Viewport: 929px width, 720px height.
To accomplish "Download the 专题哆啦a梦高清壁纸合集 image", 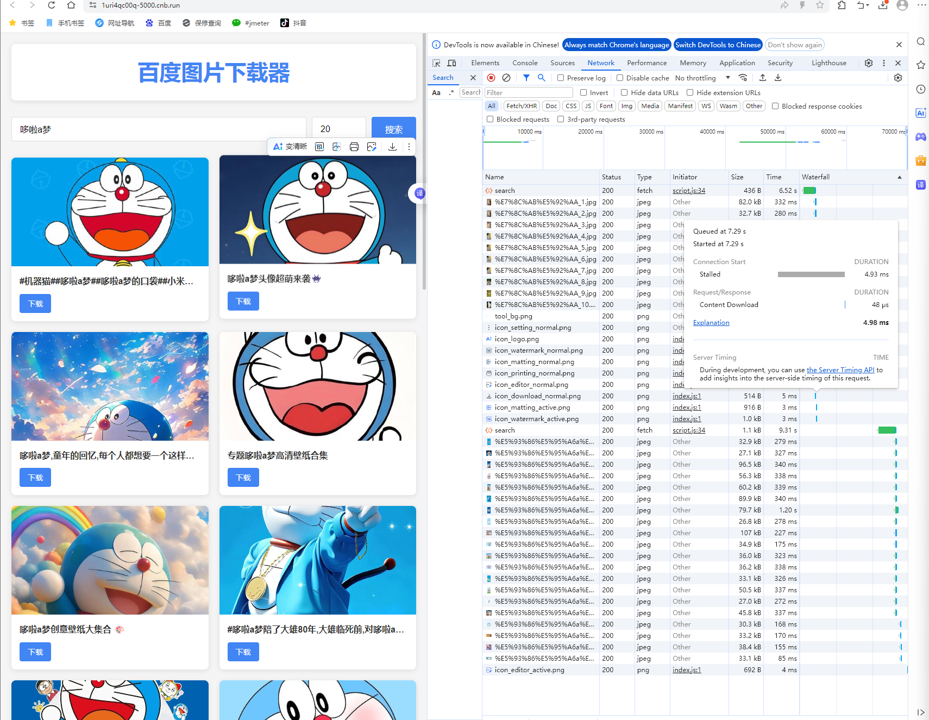I will tap(243, 478).
